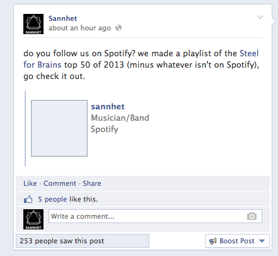This screenshot has height=256, width=278.
Task: Click the Sannhet profile picture avatar
Action: coord(33,24)
